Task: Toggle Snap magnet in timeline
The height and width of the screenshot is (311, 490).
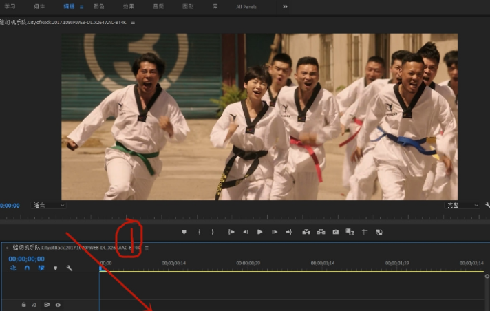Action: 27,268
